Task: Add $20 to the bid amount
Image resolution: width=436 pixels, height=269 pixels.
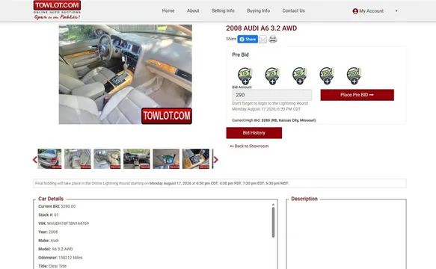Action: (272, 76)
